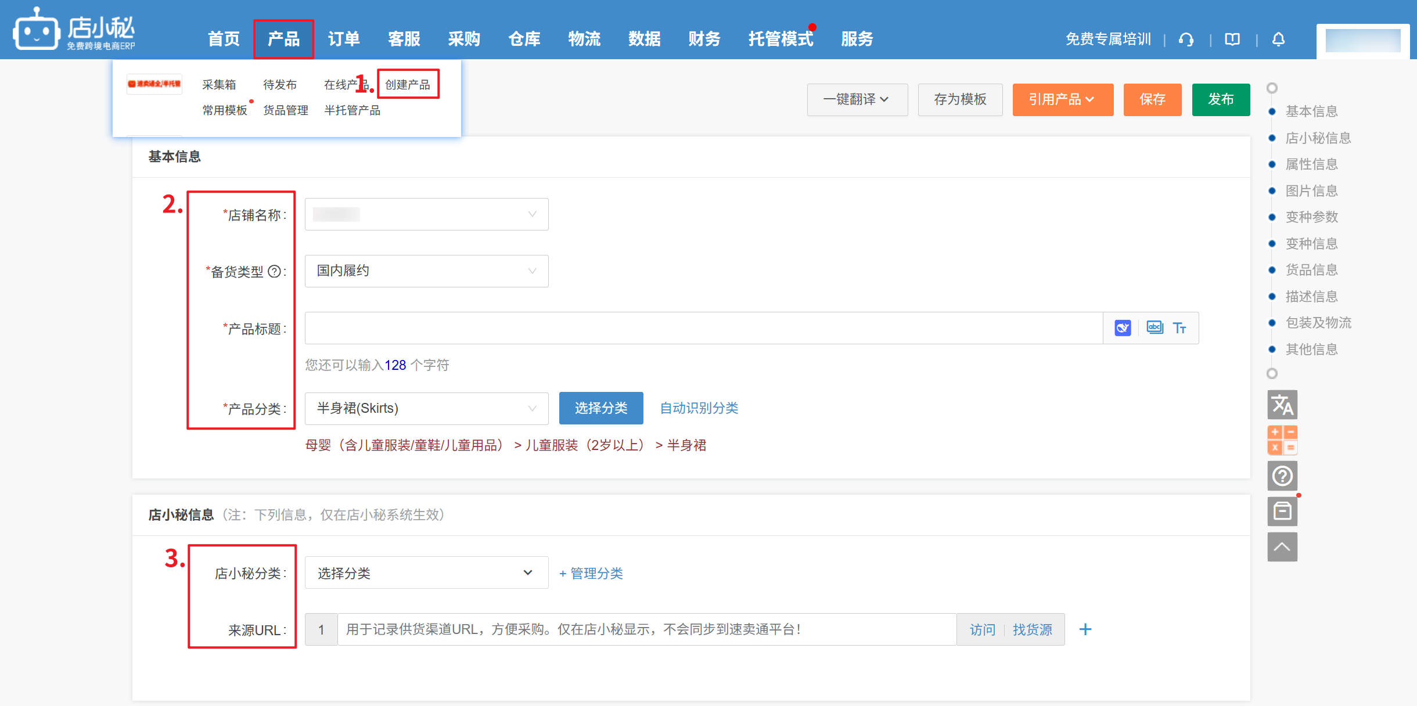Expand the 店铺名称 dropdown
Screen dimensions: 1417x706
coord(426,214)
